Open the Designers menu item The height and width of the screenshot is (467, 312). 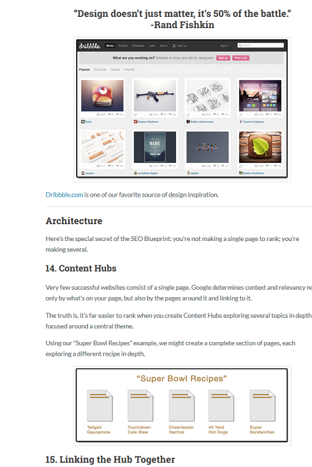tap(138, 46)
